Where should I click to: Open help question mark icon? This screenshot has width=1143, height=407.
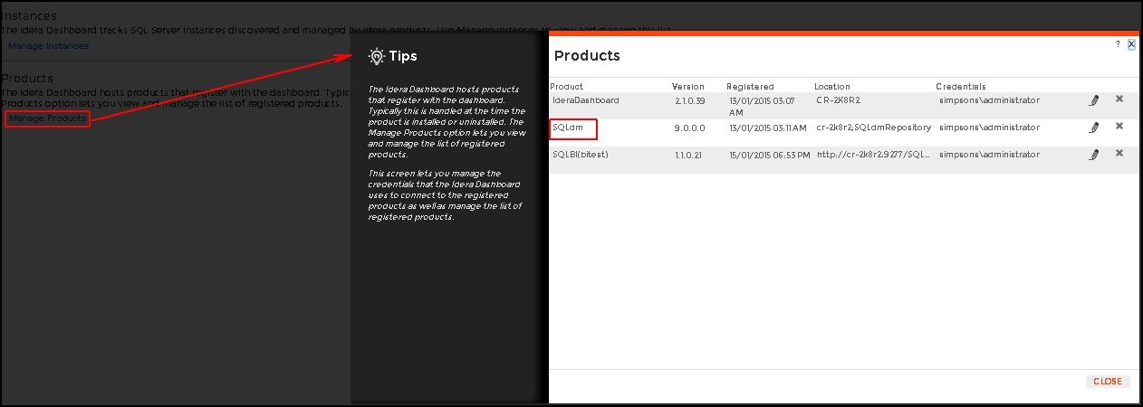coord(1118,43)
